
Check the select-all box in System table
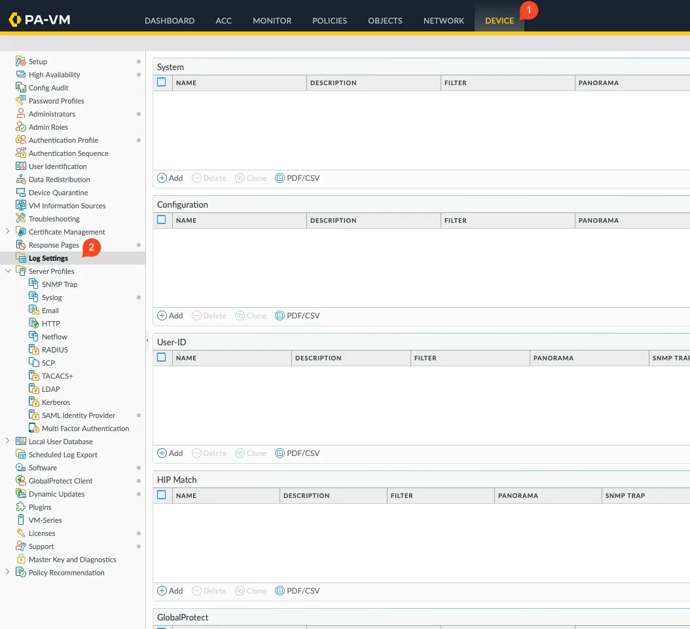pyautogui.click(x=162, y=83)
